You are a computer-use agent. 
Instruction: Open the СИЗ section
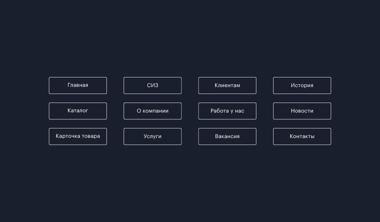coord(153,85)
